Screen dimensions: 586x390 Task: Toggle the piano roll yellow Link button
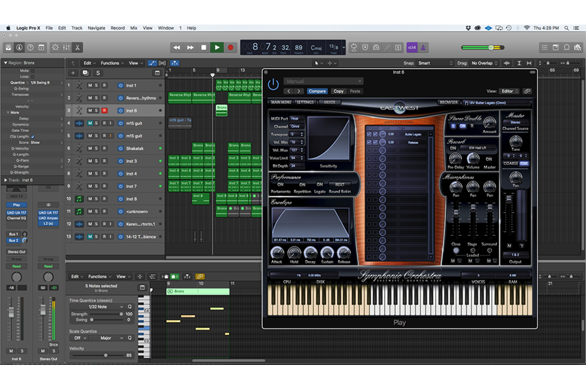[200, 276]
